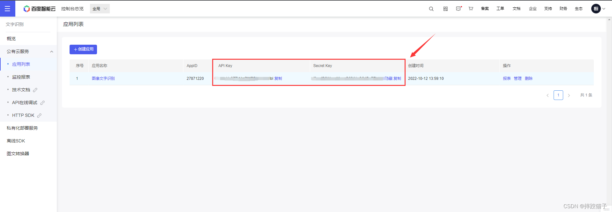Click the 应用名称 column header
Image resolution: width=612 pixels, height=212 pixels.
coord(100,66)
